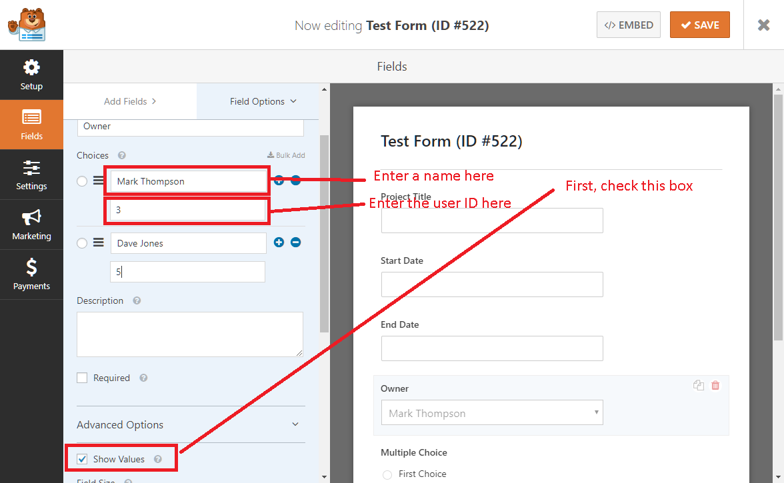Image resolution: width=784 pixels, height=483 pixels.
Task: Toggle the Show Values checkbox
Action: [81, 458]
